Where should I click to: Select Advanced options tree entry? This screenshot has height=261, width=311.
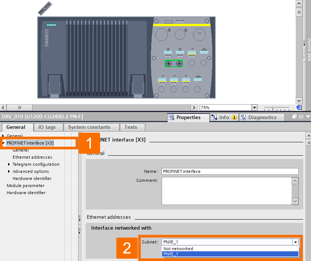click(x=31, y=171)
